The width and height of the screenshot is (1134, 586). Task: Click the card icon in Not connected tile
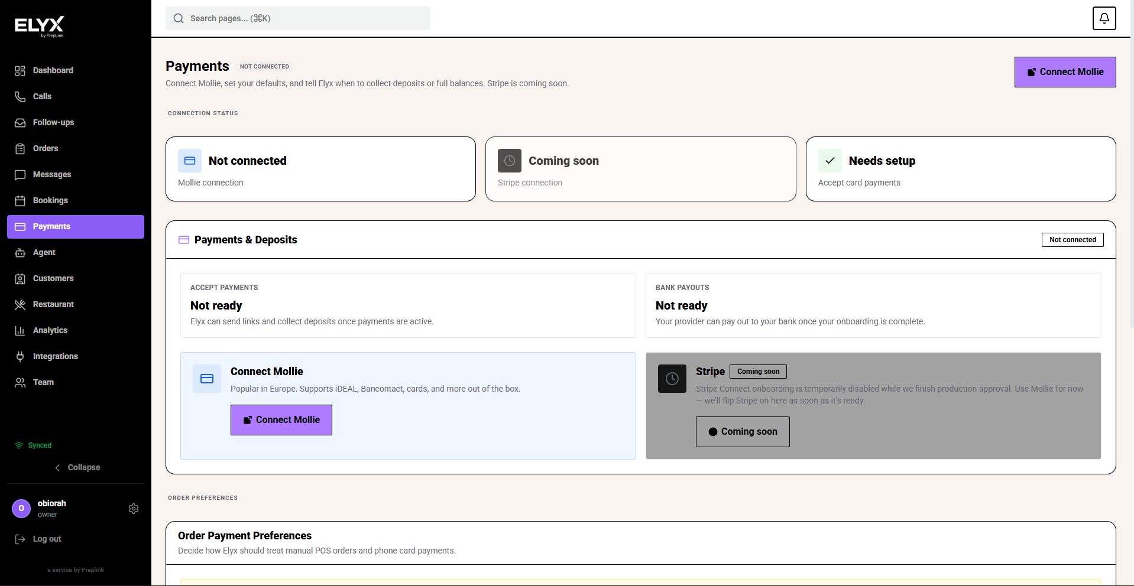pyautogui.click(x=190, y=161)
